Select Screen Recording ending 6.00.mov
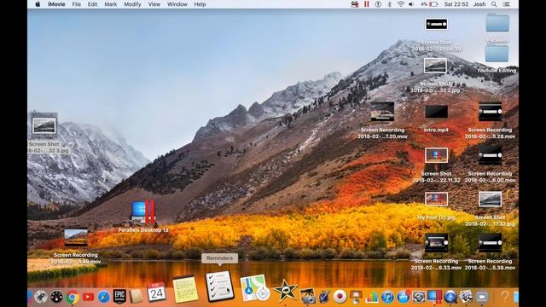The width and height of the screenshot is (546, 307). 490,164
